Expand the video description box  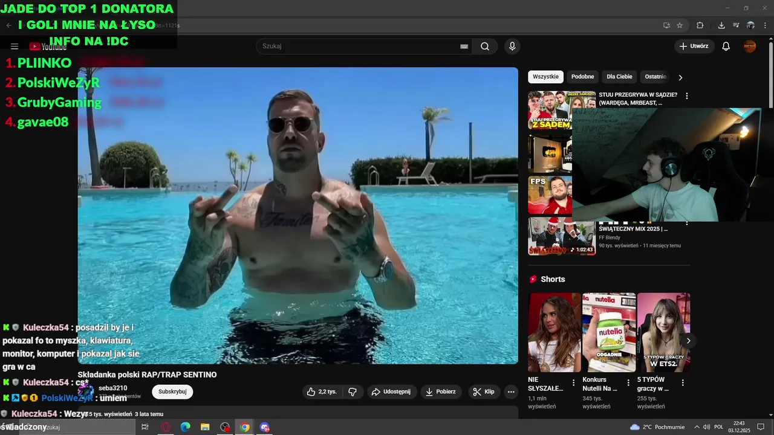(x=298, y=413)
